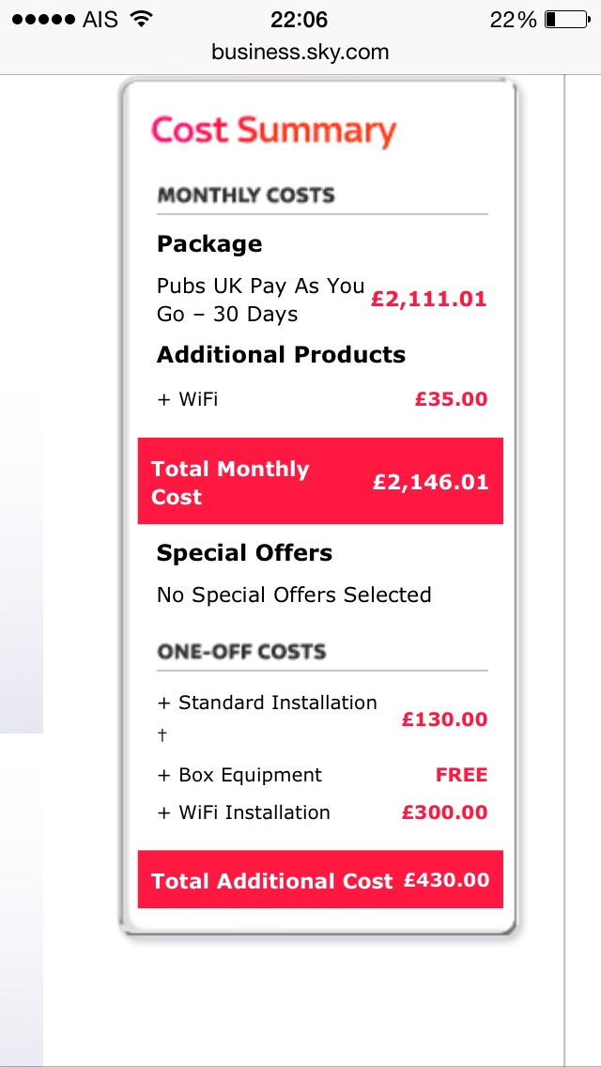Image resolution: width=601 pixels, height=1067 pixels.
Task: Tap the + WiFi additional product row
Action: pos(322,399)
